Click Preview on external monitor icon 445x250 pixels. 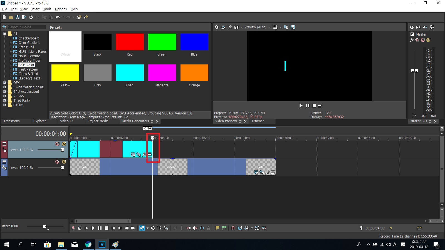(223, 27)
